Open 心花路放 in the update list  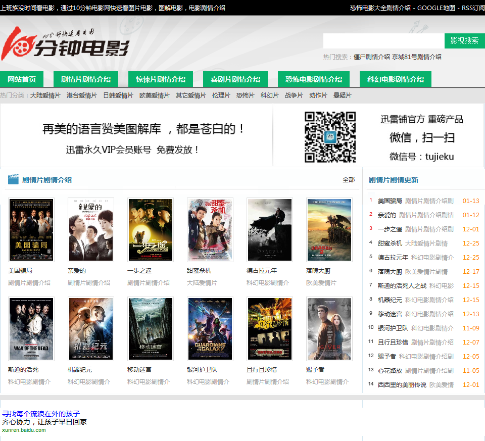(390, 371)
